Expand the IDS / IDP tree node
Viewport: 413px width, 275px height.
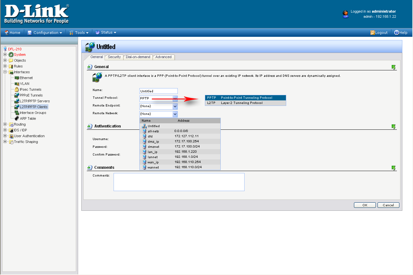[5, 130]
